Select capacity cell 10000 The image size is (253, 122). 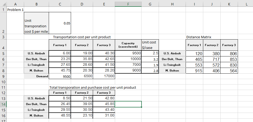click(x=128, y=59)
